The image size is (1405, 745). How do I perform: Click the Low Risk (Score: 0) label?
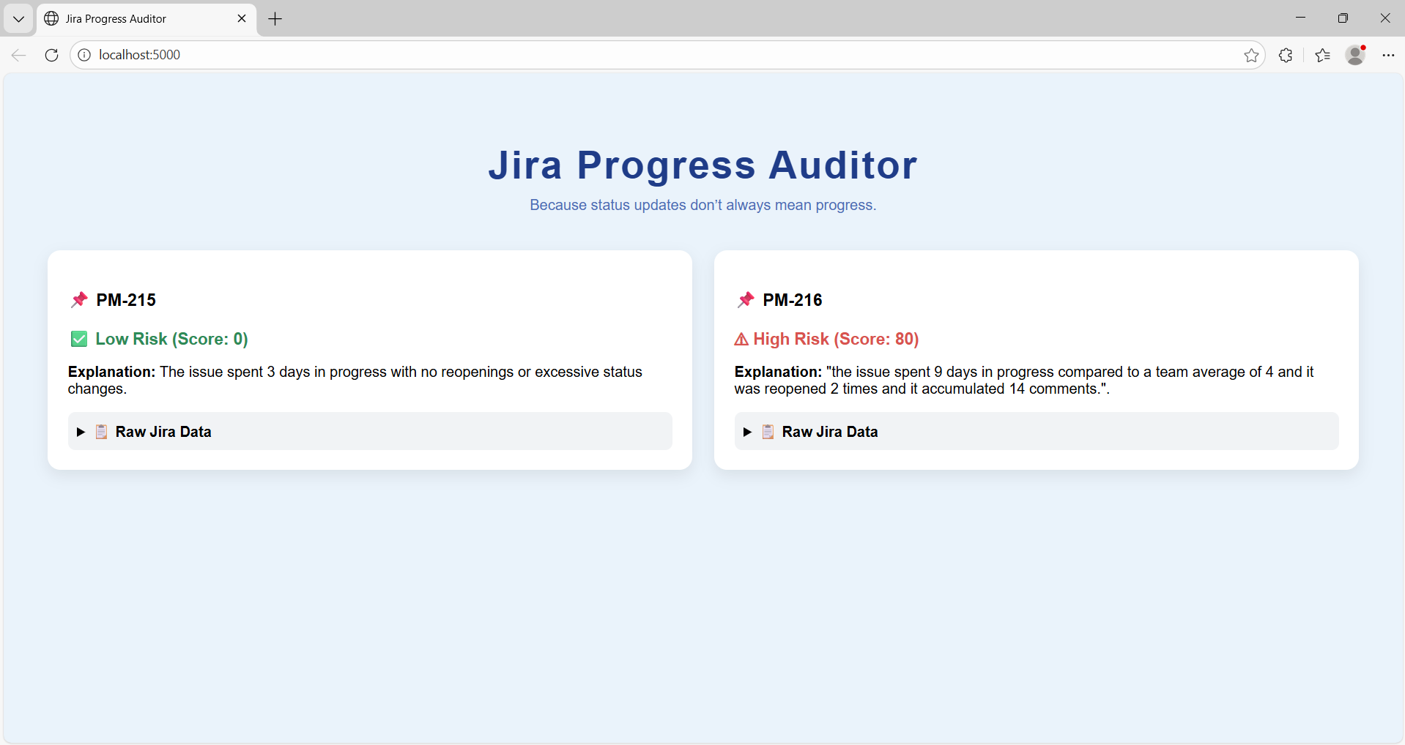pyautogui.click(x=172, y=339)
